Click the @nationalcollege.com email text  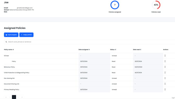tap(25, 8)
